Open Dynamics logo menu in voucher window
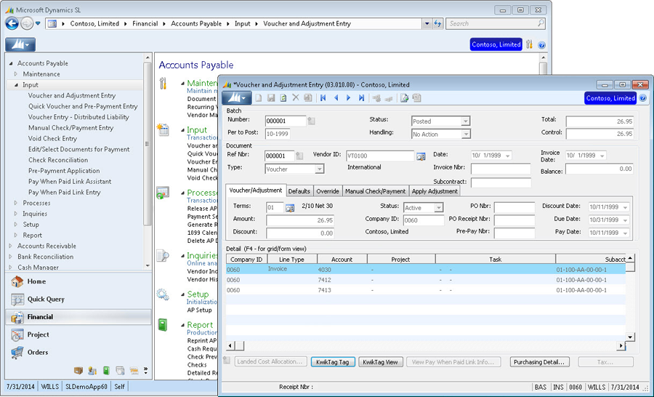Screen dimensions: 654x397 tap(236, 98)
